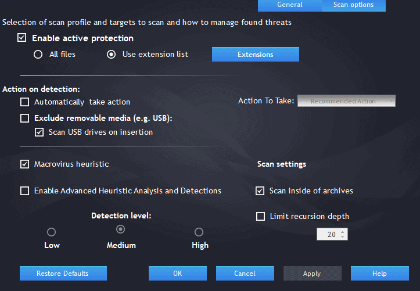Check Exclude removable media option

24,118
